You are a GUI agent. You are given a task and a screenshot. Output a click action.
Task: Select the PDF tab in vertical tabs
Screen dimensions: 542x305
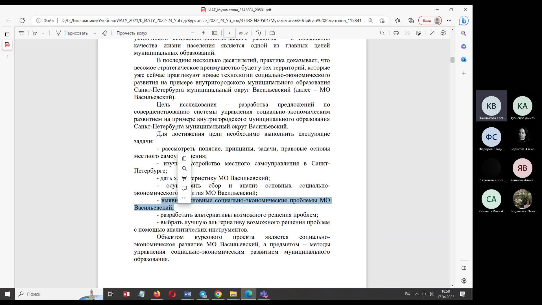7,45
